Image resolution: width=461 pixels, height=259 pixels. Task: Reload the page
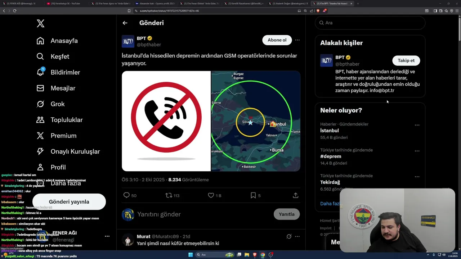tap(15, 11)
